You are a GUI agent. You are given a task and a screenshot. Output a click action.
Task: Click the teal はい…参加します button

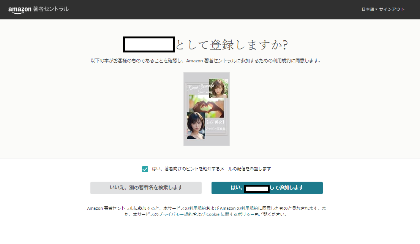coord(267,188)
